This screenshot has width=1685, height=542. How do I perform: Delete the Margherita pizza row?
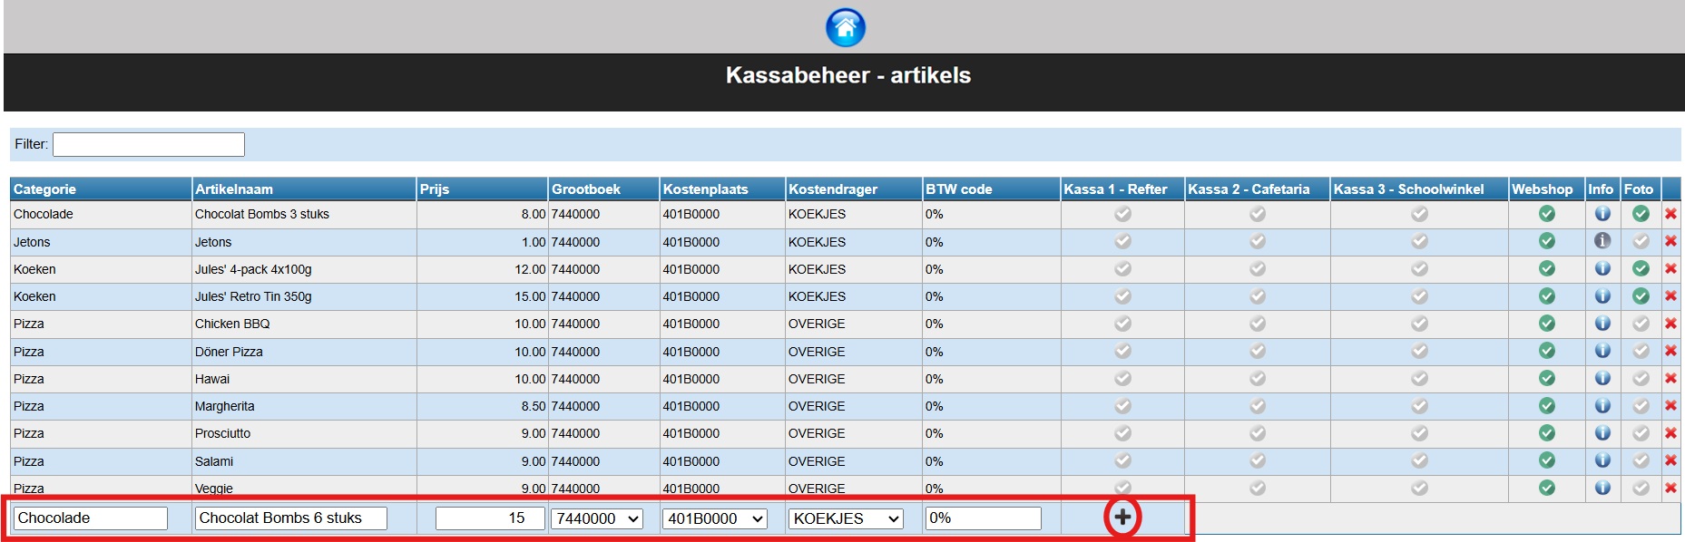[x=1670, y=406]
